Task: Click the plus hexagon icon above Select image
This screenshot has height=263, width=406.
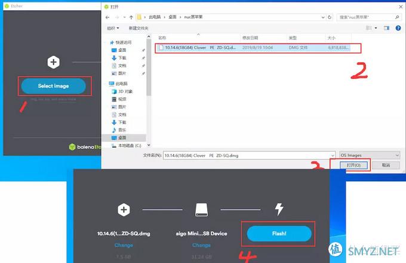Action: pos(54,62)
